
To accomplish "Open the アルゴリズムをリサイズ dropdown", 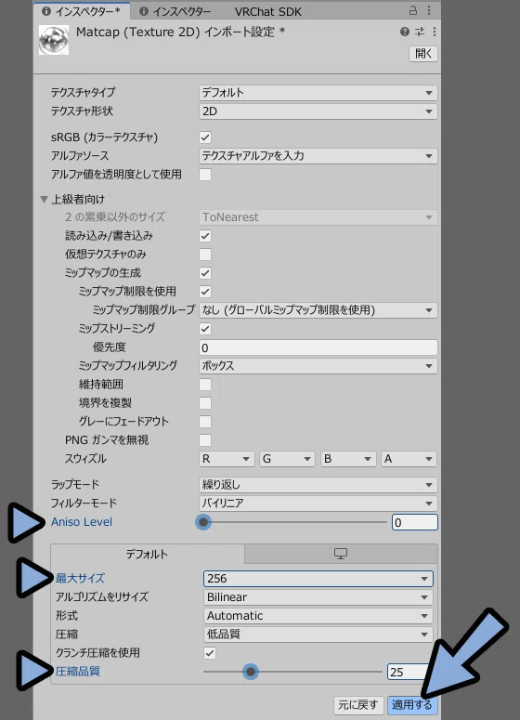I will point(318,597).
